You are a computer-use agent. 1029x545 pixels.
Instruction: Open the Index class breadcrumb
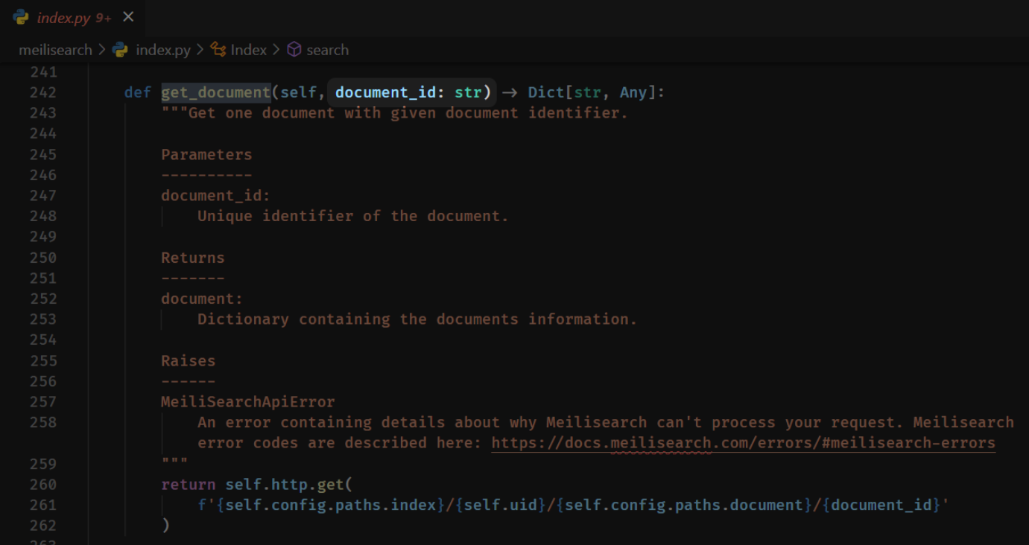(248, 50)
